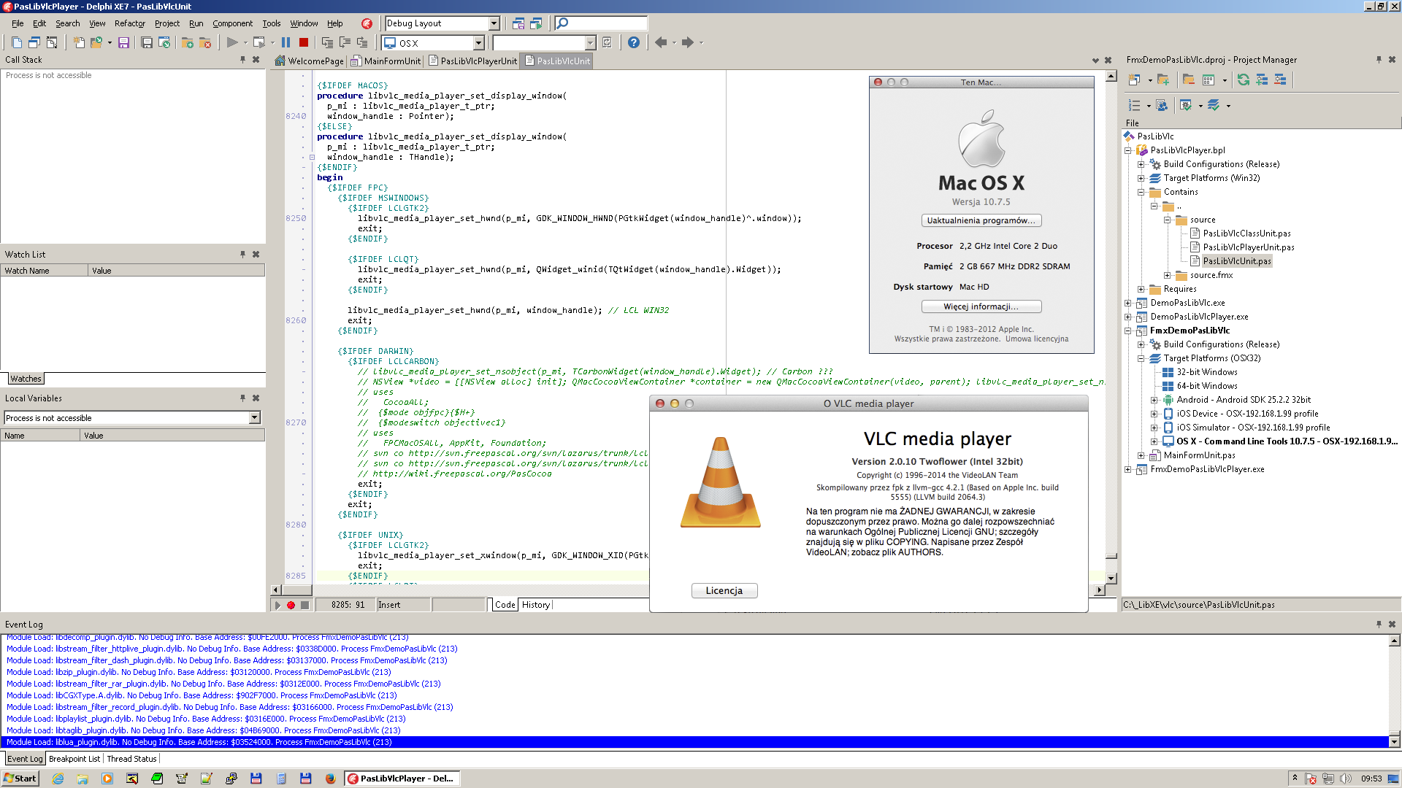Select the OS X platform dropdown
This screenshot has width=1402, height=788.
[434, 42]
